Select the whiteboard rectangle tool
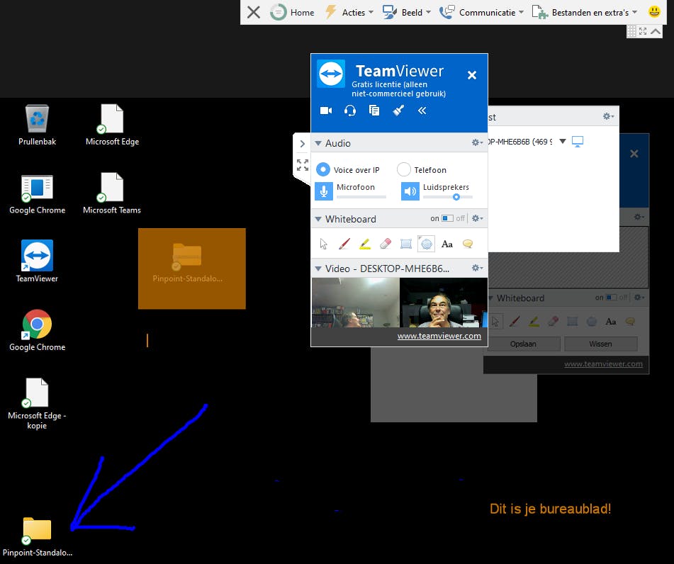This screenshot has height=564, width=674. coord(406,244)
